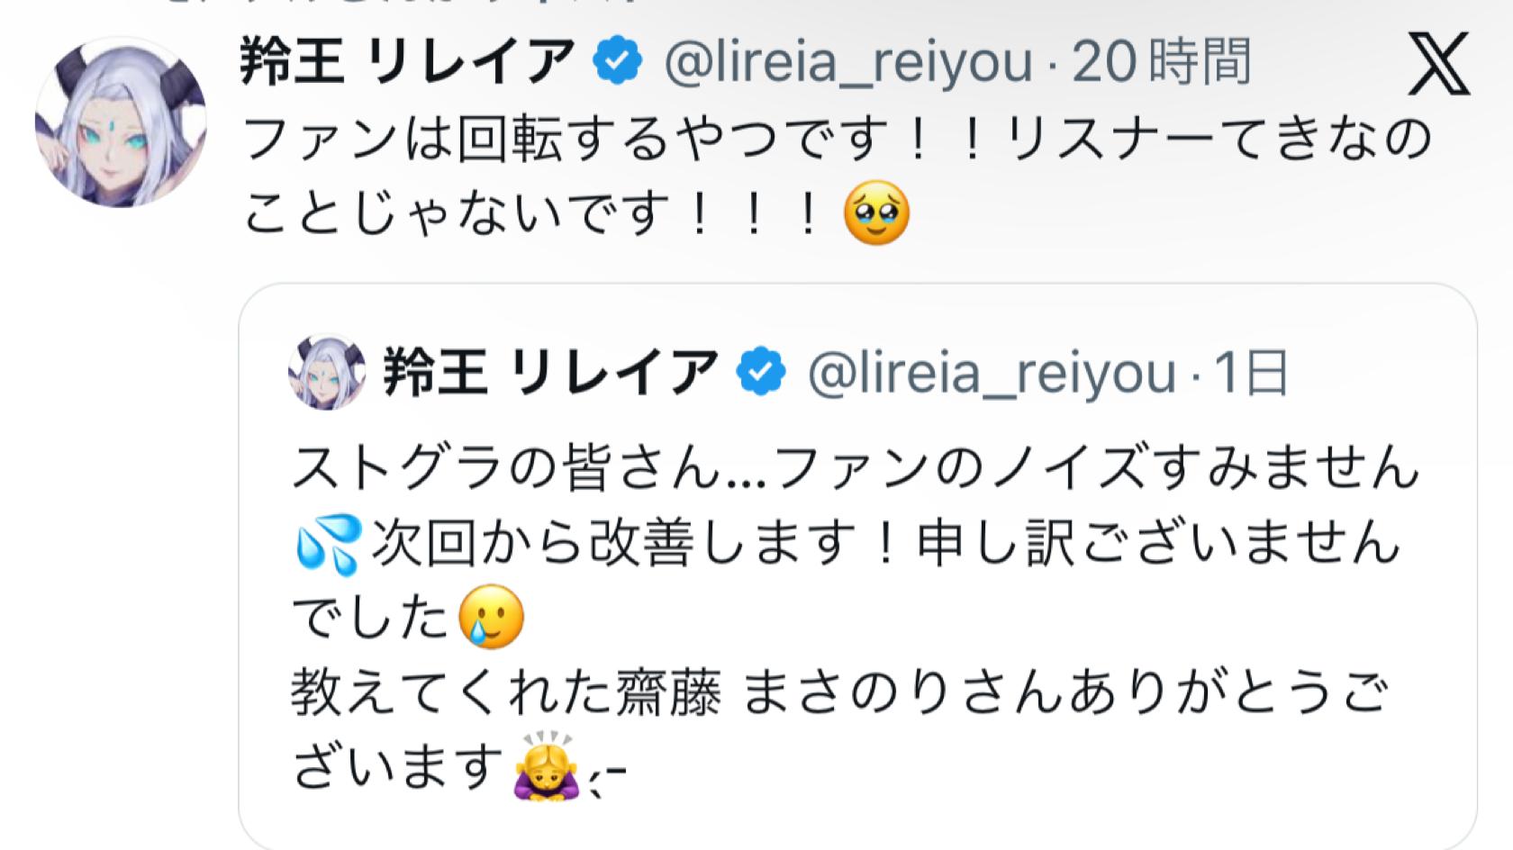The image size is (1513, 850).
Task: Click the X logo icon
Action: point(1438,63)
